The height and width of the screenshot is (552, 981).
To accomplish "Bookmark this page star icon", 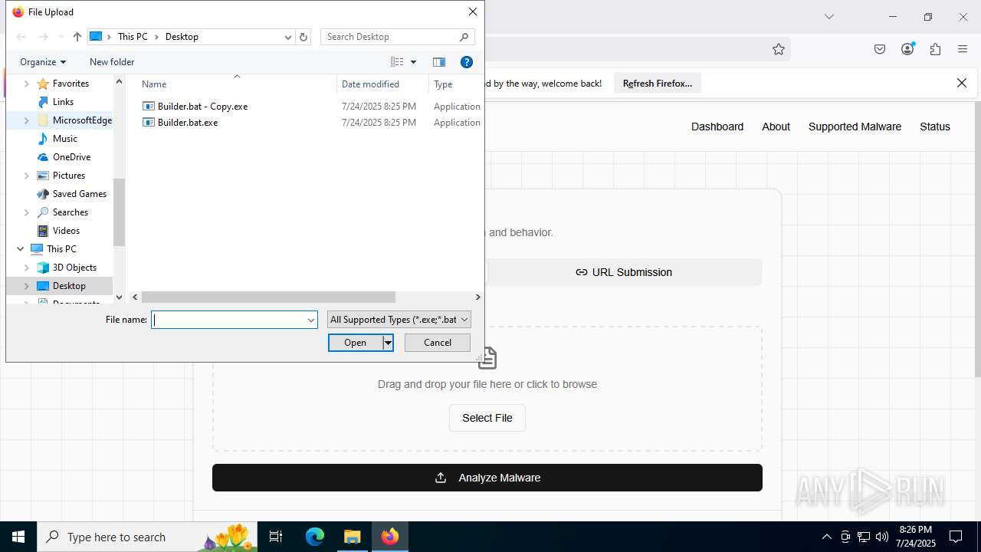I will [779, 49].
